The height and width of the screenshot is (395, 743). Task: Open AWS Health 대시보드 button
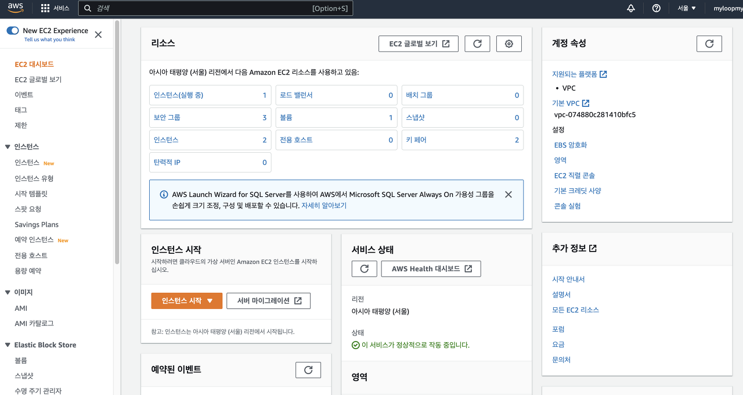(x=431, y=269)
